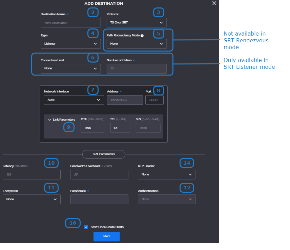Click the TTL value field
The height and width of the screenshot is (250, 290).
[120, 128]
